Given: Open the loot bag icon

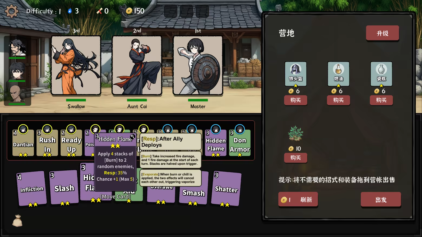Looking at the screenshot, I should pos(17,221).
